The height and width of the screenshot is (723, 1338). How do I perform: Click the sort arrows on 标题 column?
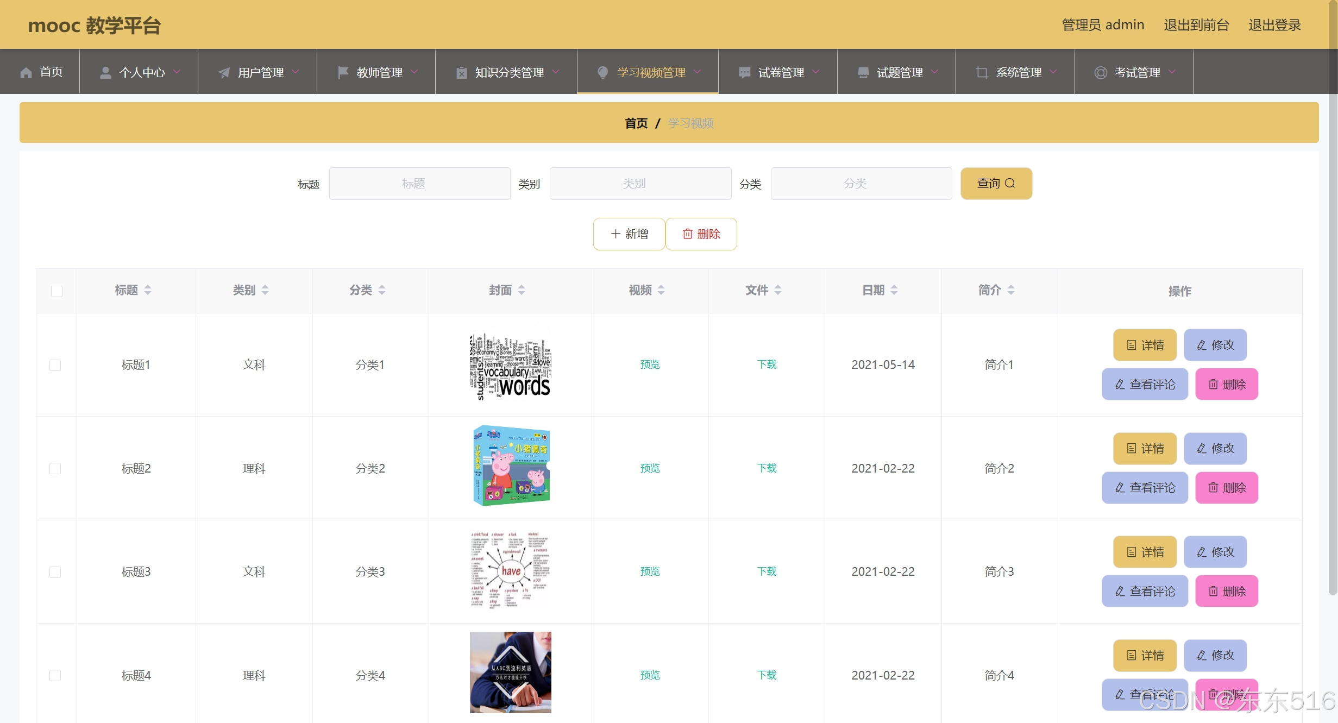pyautogui.click(x=148, y=291)
